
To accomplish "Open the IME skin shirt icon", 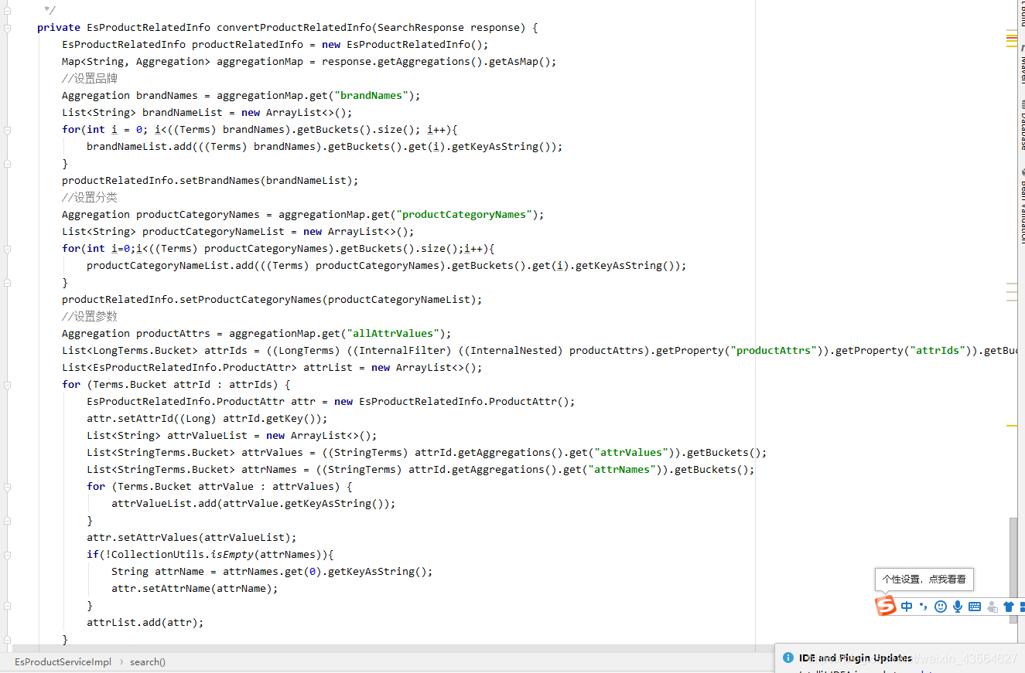I will [1009, 607].
